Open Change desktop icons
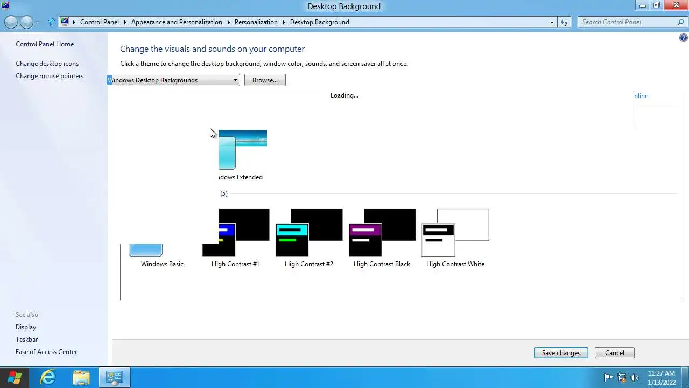 pyautogui.click(x=47, y=64)
